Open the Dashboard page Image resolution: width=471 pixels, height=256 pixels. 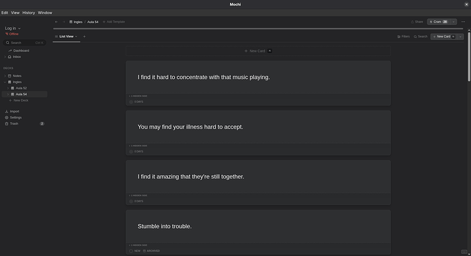[21, 50]
